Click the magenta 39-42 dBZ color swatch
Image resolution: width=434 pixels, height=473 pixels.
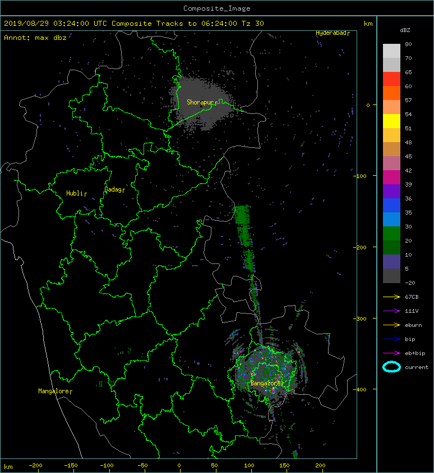[391, 178]
